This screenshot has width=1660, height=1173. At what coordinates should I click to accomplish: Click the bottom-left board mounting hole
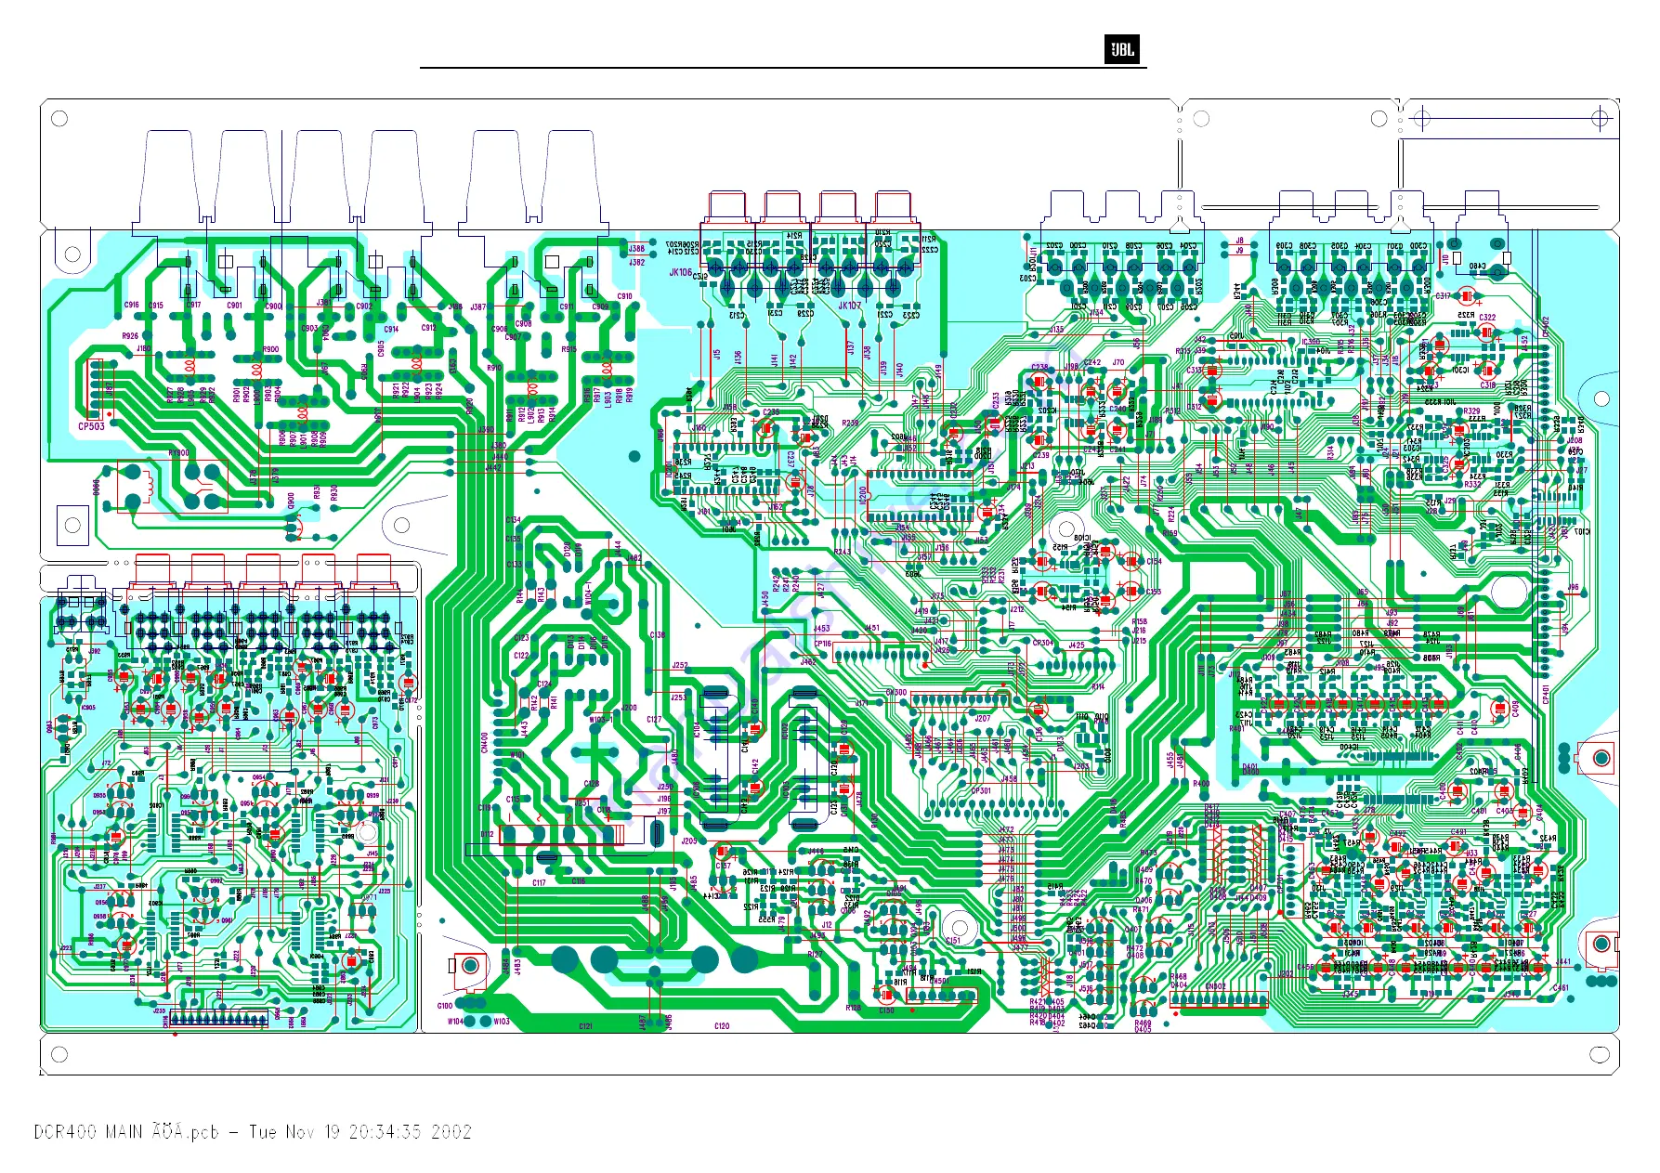[x=59, y=1054]
